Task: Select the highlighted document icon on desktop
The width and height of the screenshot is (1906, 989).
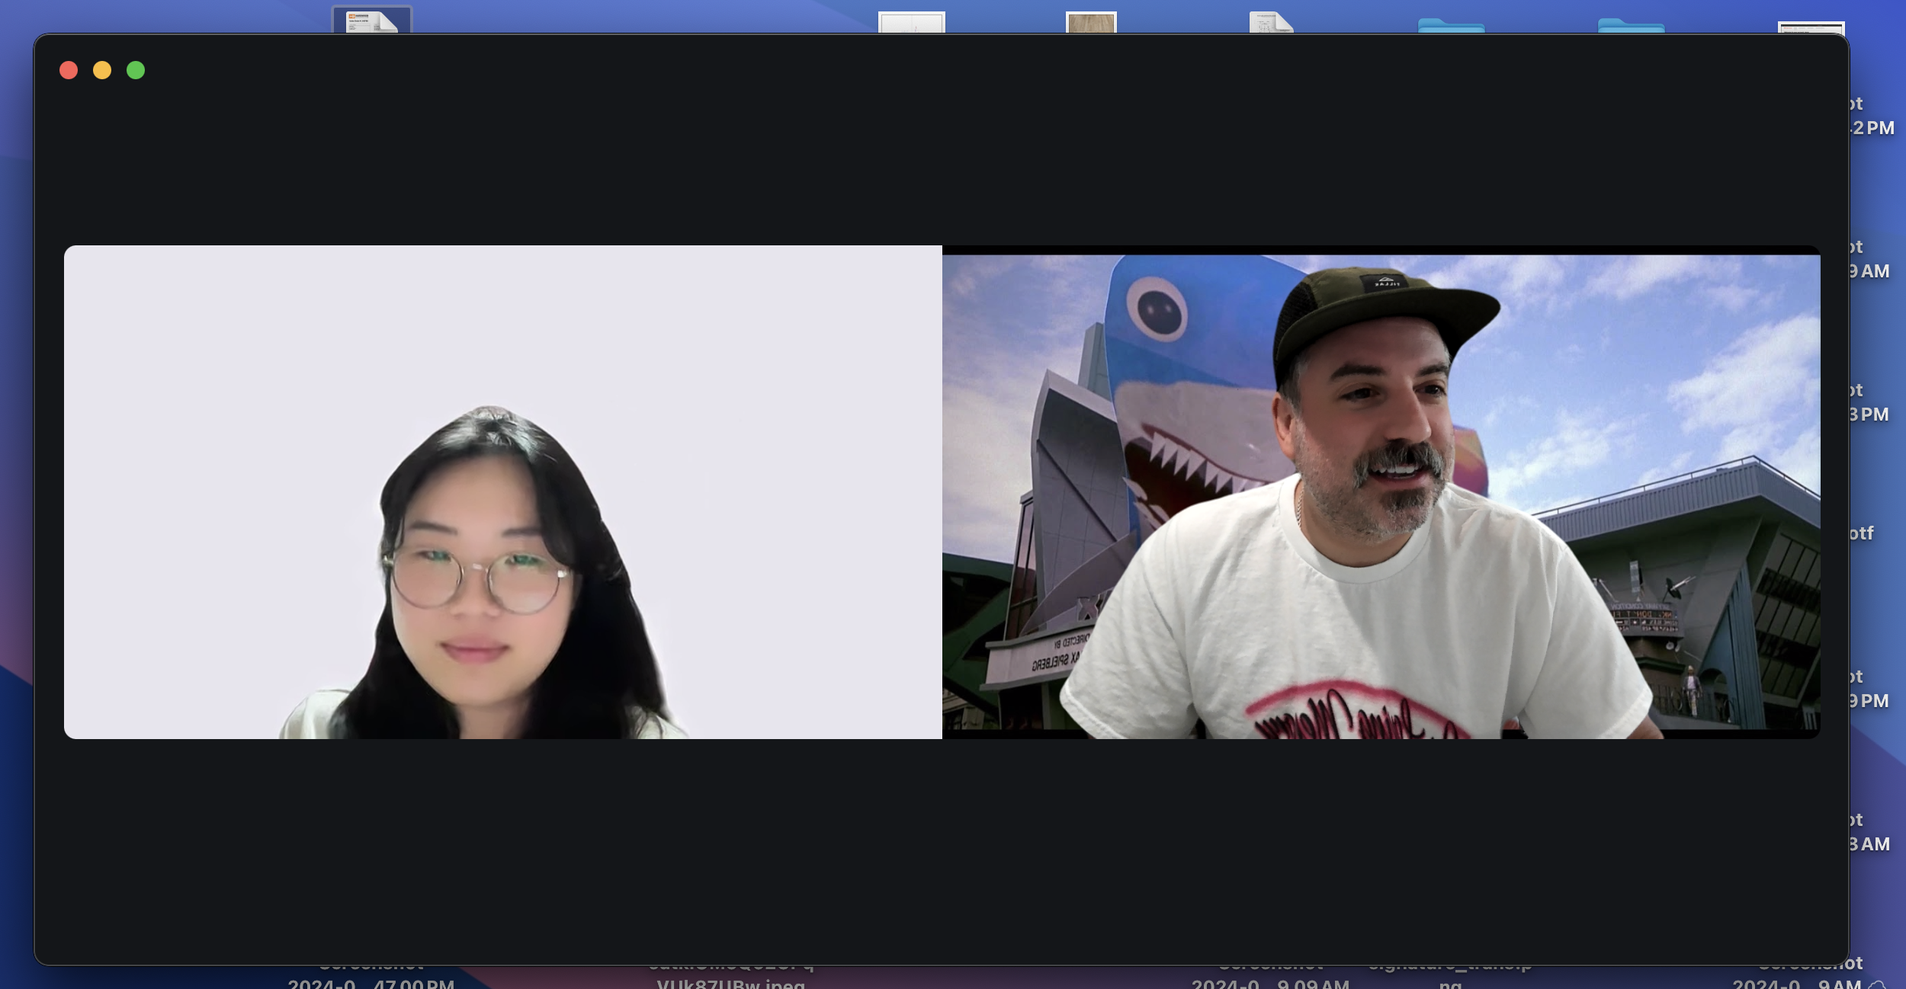Action: 372,21
